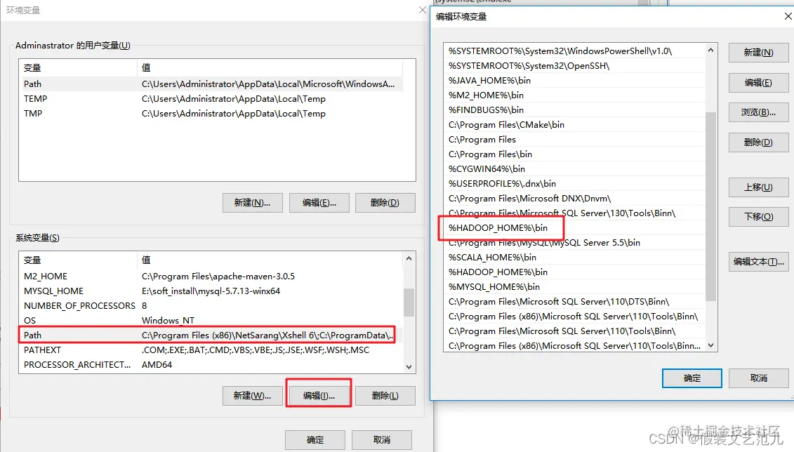Click the 浏览(B)... button
794x452 pixels.
[758, 112]
